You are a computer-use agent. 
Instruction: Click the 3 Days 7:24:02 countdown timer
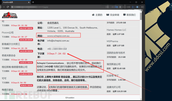point(56,54)
